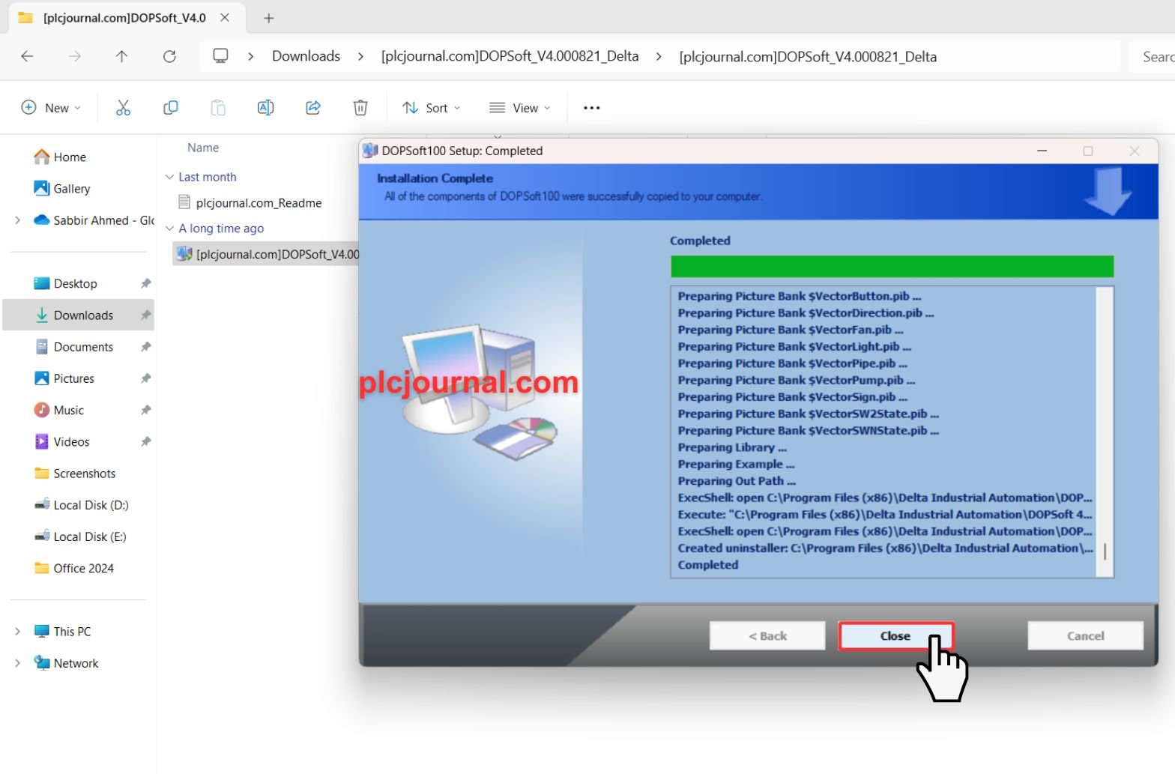Expand the Network tree node
The height and width of the screenshot is (774, 1175).
pos(17,663)
